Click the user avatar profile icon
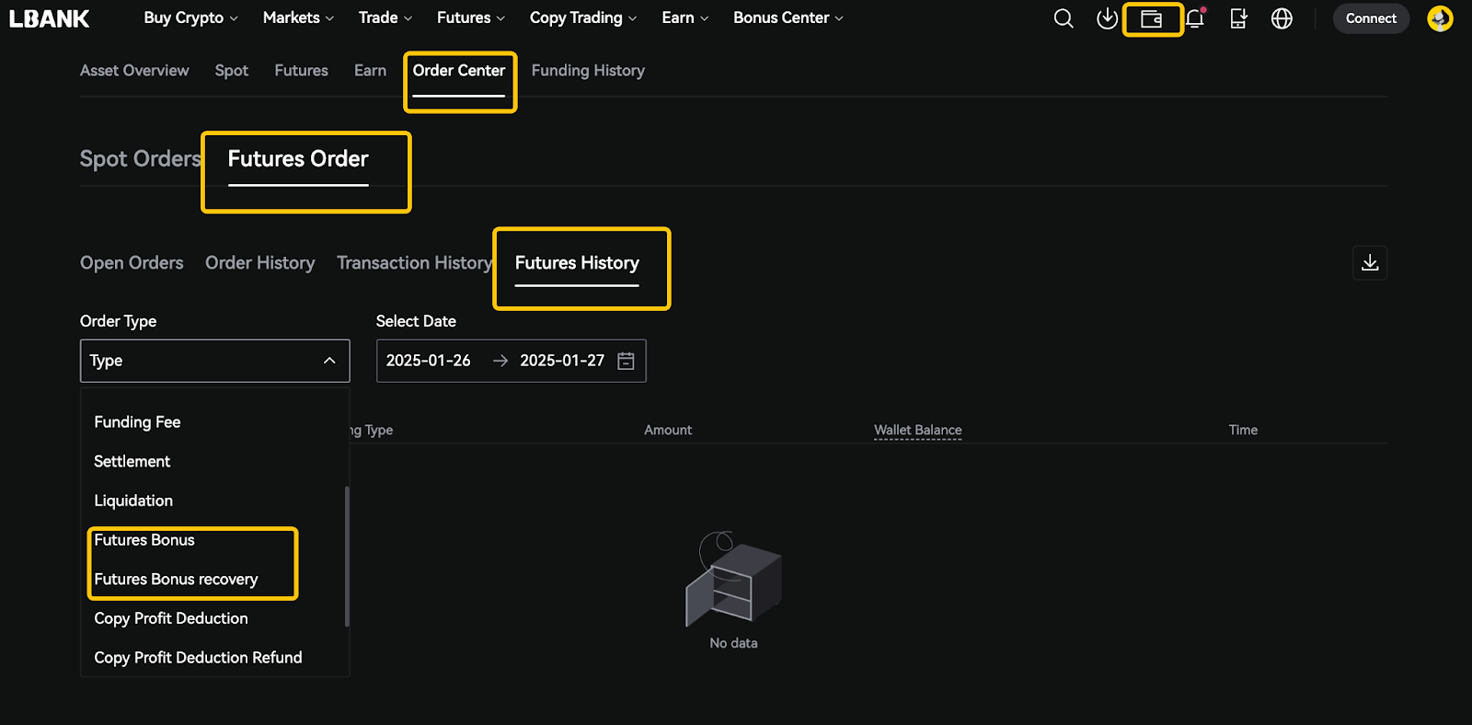This screenshot has width=1472, height=725. (x=1440, y=18)
